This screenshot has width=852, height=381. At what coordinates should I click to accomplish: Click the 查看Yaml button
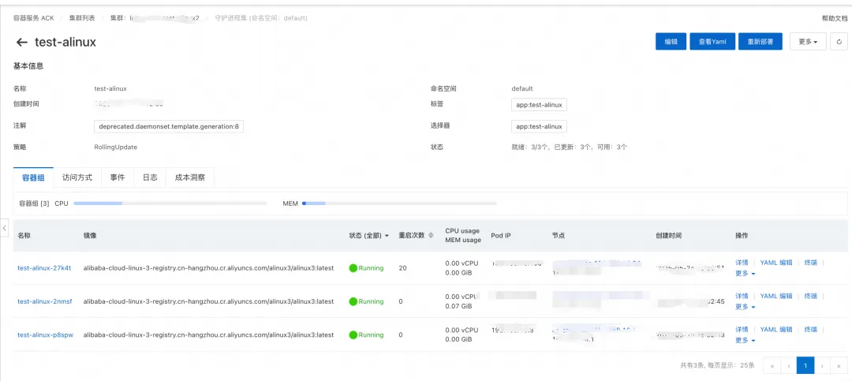712,42
